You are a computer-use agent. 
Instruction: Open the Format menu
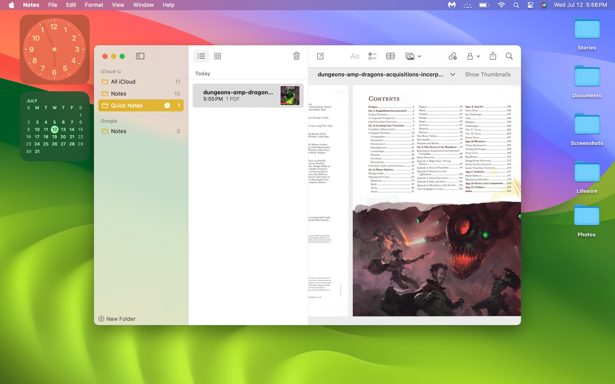tap(94, 5)
